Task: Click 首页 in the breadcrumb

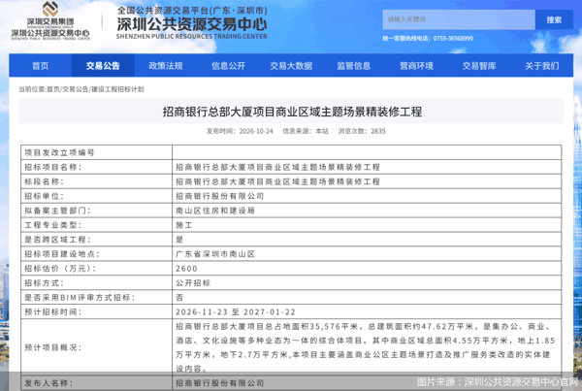Action: pos(53,89)
